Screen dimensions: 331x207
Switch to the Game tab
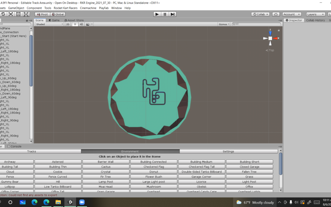pos(54,20)
